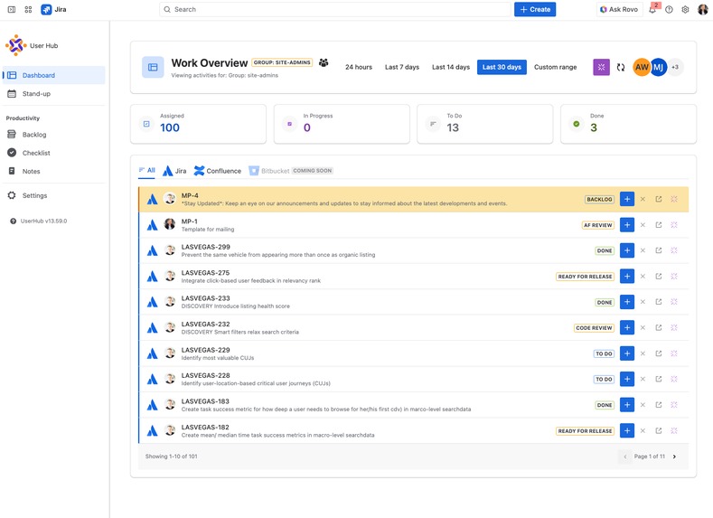Click the group members icon beside SITE-ADMINS

[324, 62]
